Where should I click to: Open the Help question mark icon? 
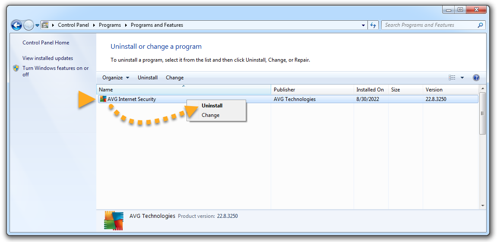coord(476,78)
